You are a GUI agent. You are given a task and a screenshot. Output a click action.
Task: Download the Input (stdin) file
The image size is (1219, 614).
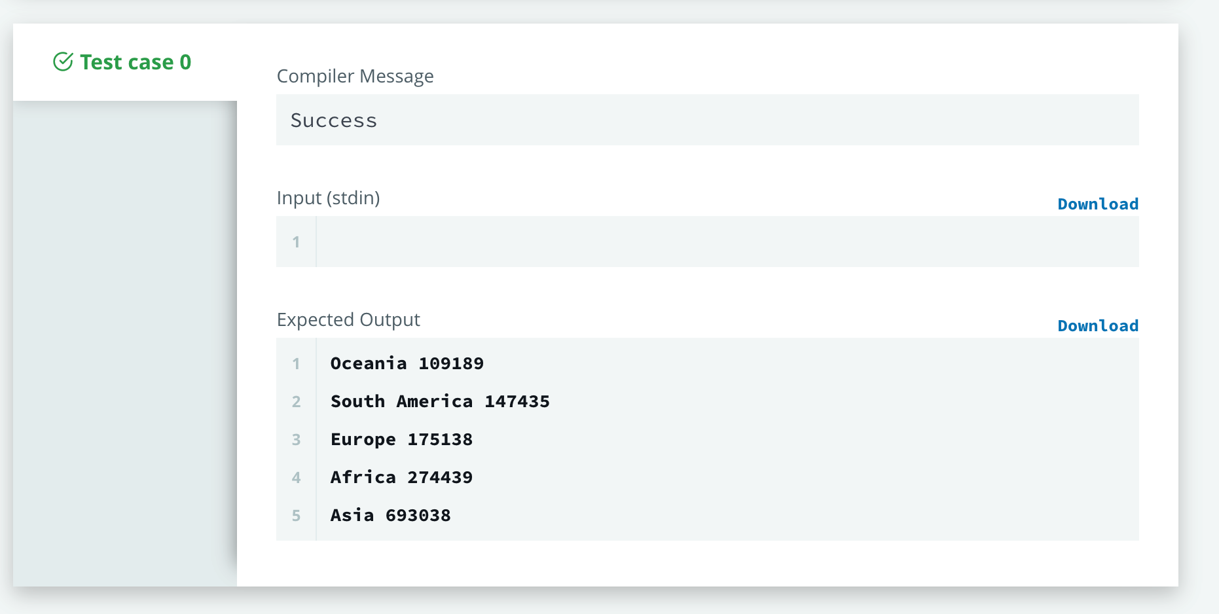click(x=1098, y=204)
